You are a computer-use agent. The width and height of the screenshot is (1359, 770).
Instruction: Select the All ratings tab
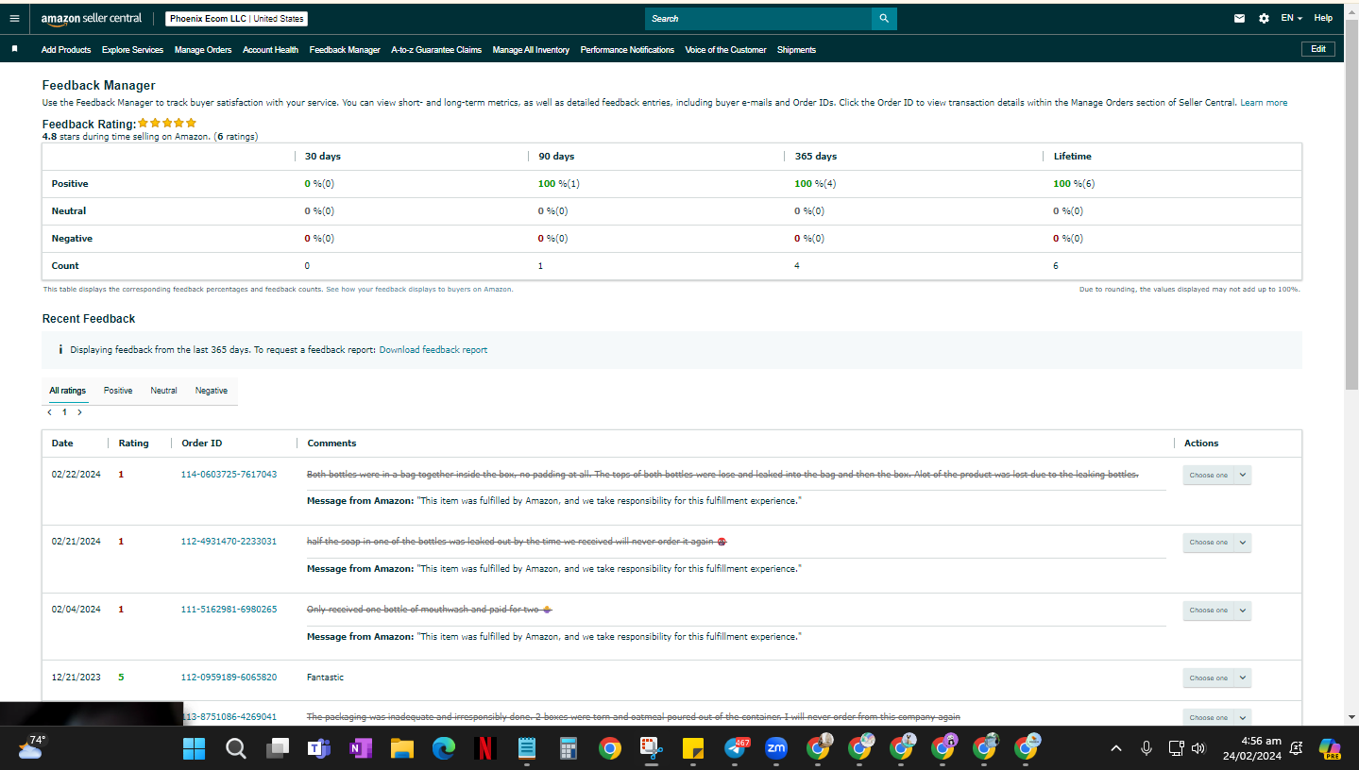coord(68,391)
